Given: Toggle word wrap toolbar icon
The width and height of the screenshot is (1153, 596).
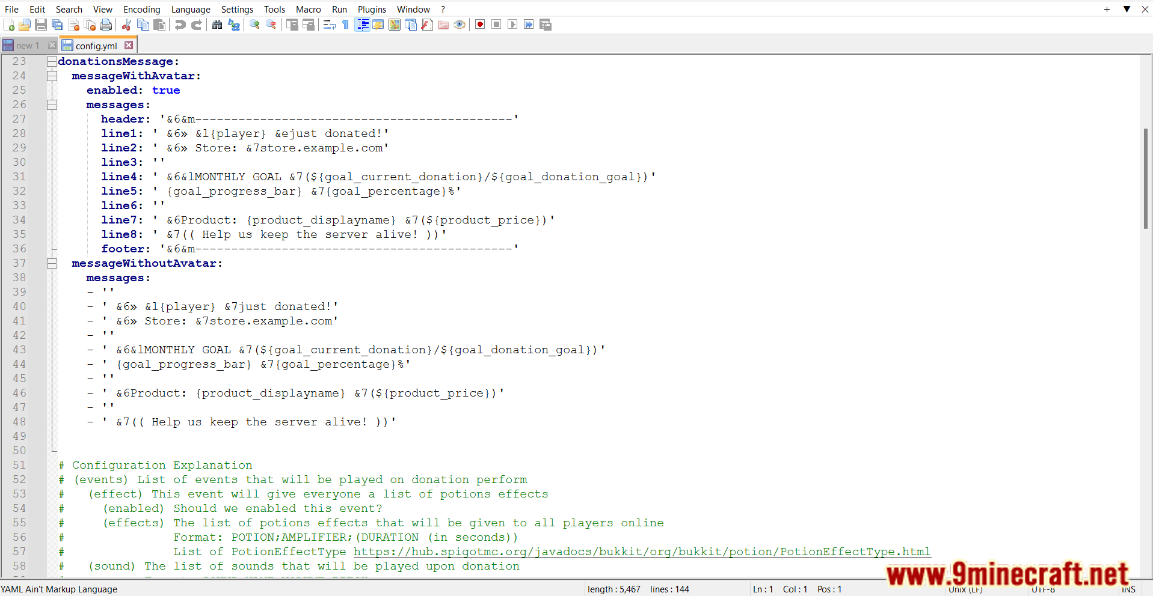Looking at the screenshot, I should pos(329,25).
